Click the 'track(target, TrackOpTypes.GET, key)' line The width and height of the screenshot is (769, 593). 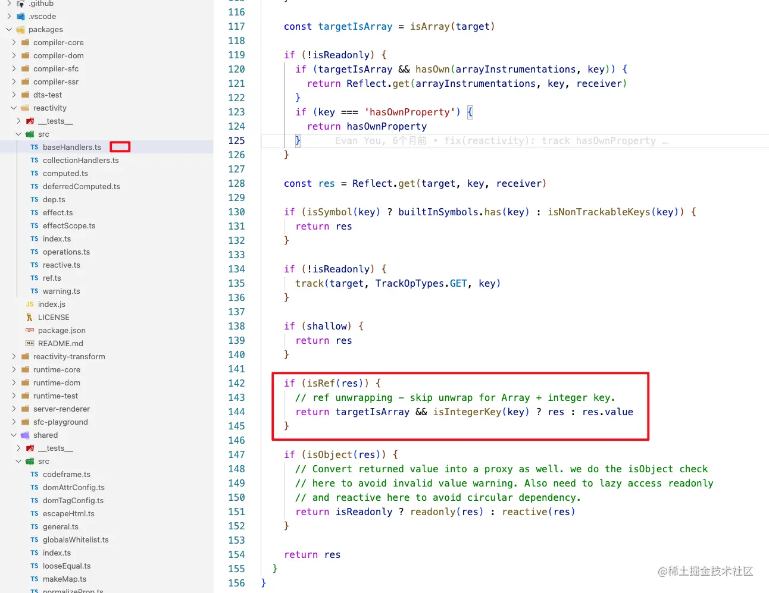[398, 284]
